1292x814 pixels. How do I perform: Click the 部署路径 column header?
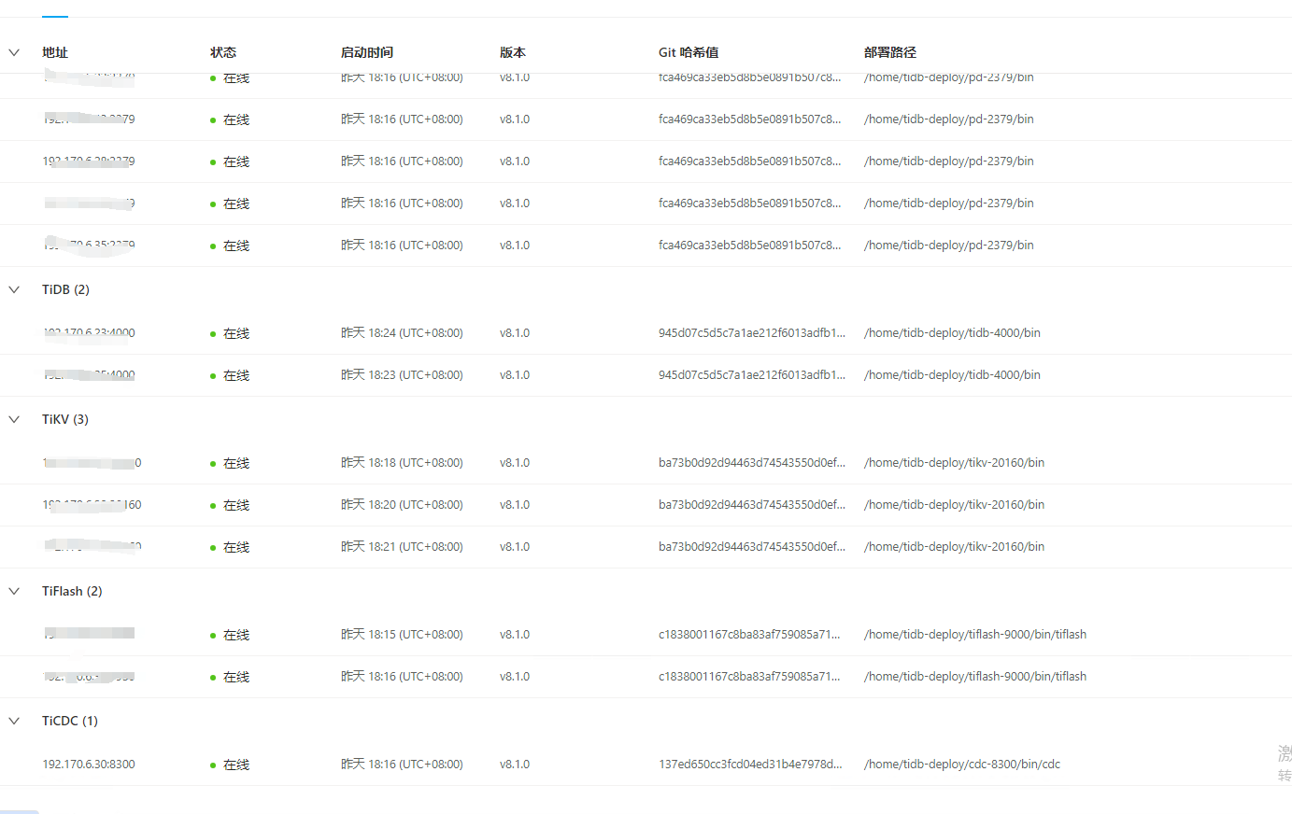click(890, 52)
